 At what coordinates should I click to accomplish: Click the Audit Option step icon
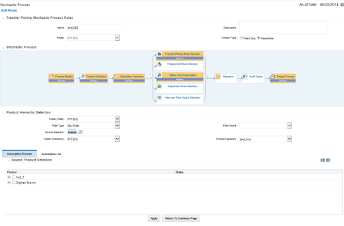pos(245,76)
